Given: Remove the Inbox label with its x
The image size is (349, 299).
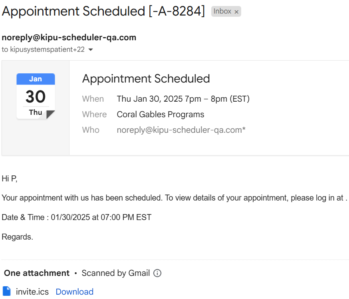Looking at the screenshot, I should (x=236, y=12).
